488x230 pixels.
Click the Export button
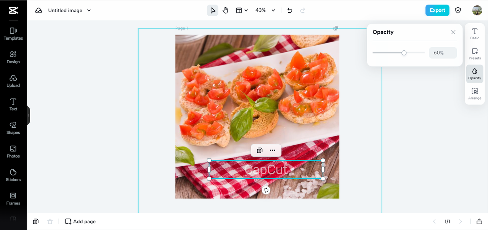(437, 10)
